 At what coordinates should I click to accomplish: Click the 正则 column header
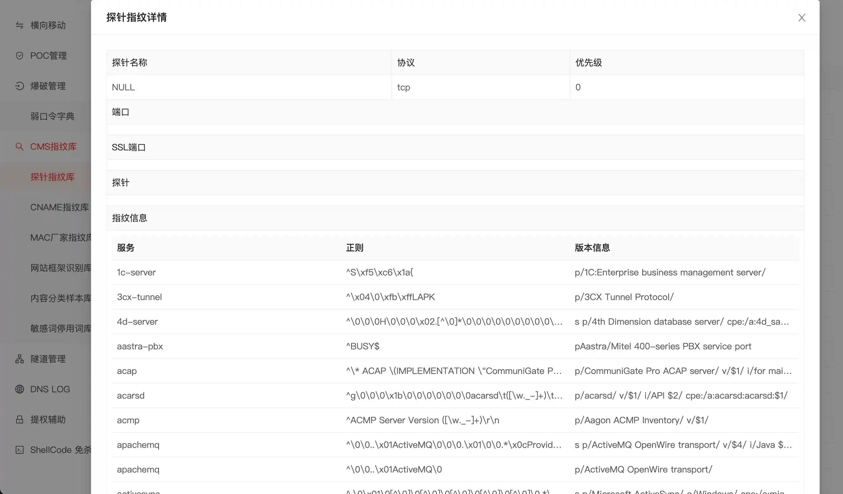tap(354, 248)
